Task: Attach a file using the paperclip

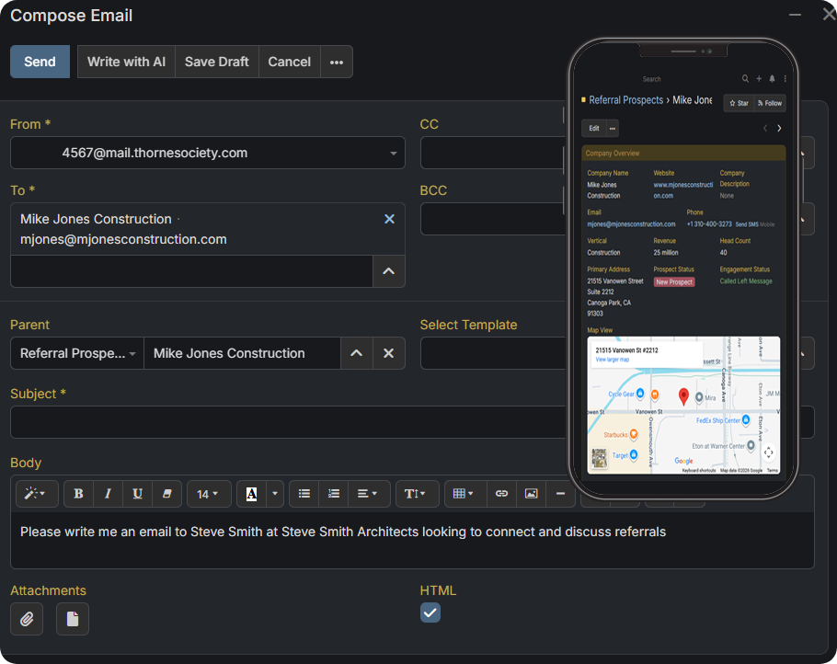Action: pyautogui.click(x=26, y=618)
